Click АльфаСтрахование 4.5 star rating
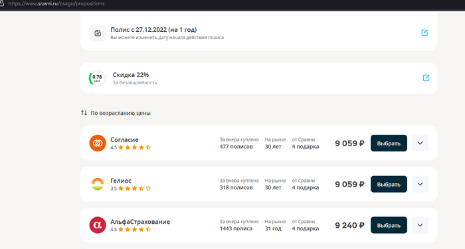 click(130, 229)
